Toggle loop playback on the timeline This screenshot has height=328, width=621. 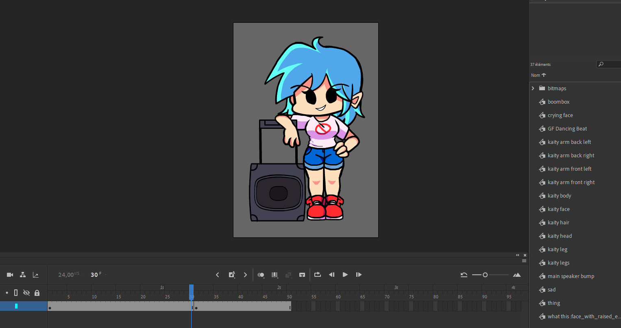[318, 274]
